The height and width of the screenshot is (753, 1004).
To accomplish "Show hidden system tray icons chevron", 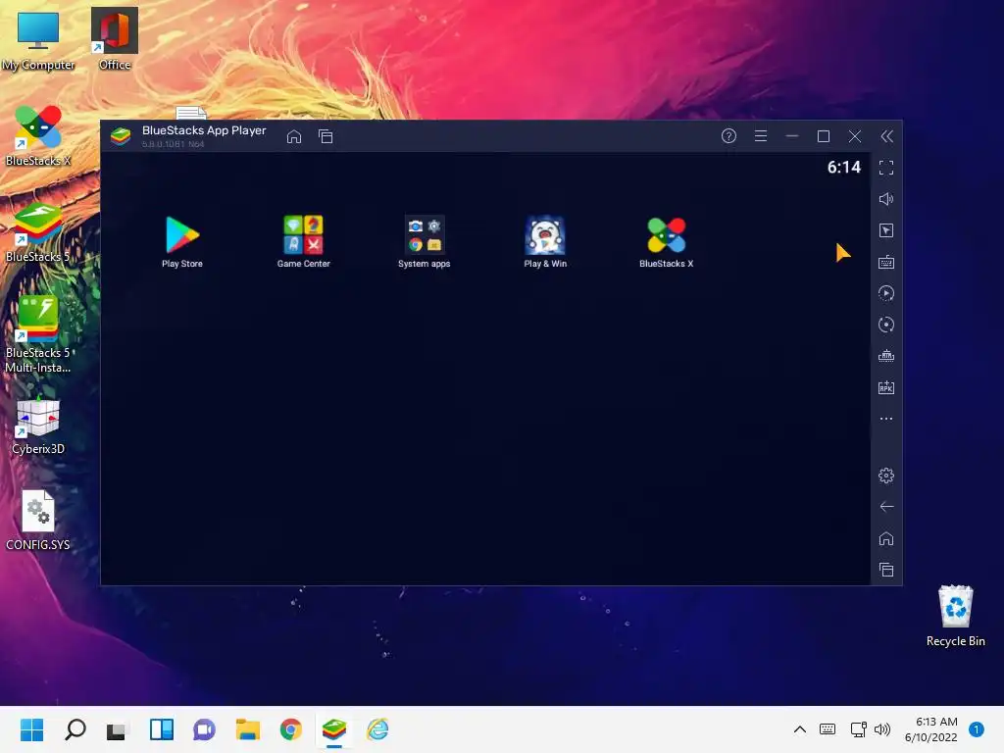I will coord(800,729).
